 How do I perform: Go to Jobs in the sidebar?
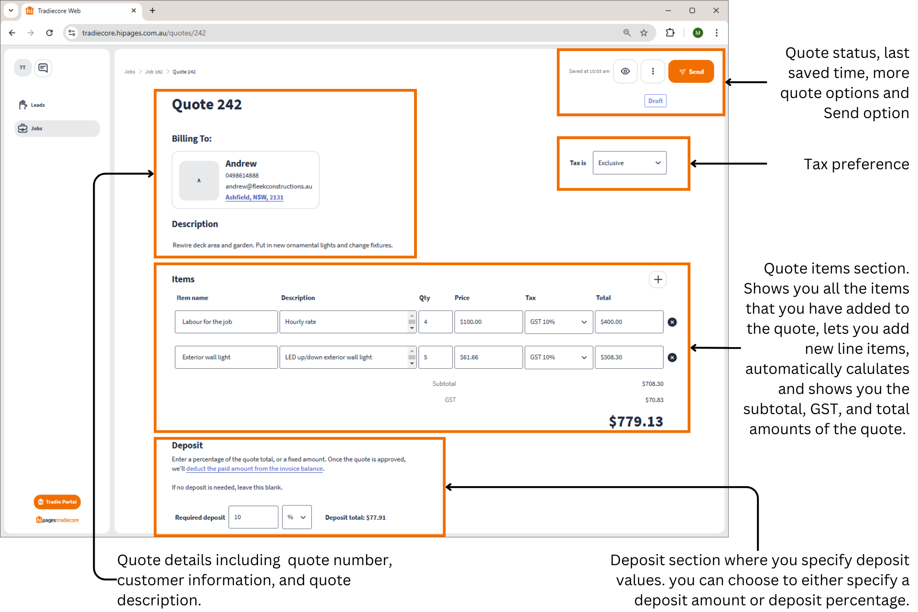tap(37, 129)
